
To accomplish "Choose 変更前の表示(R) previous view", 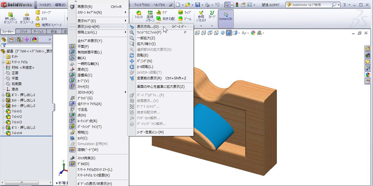I will click(161, 78).
